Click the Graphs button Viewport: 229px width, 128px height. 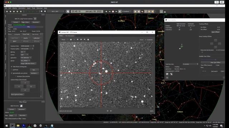pos(25,38)
